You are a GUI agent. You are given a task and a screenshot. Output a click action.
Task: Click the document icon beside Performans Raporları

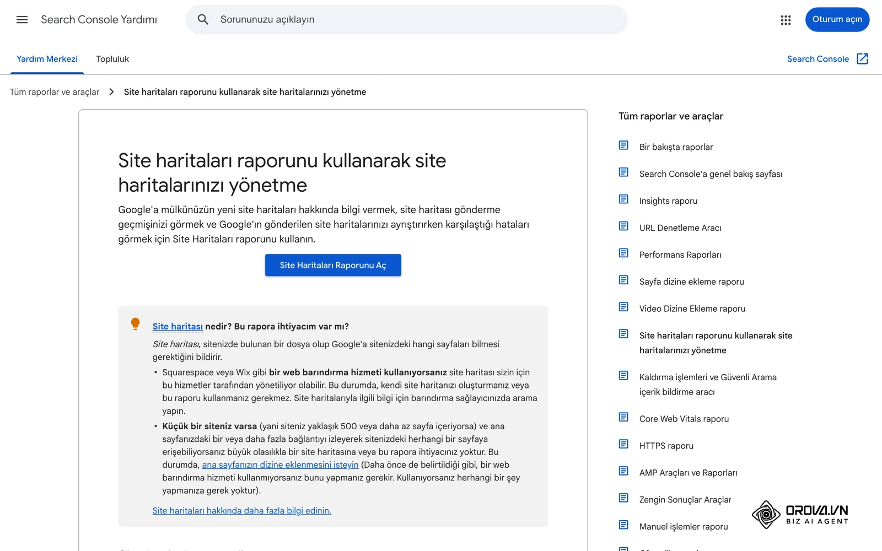click(x=623, y=253)
